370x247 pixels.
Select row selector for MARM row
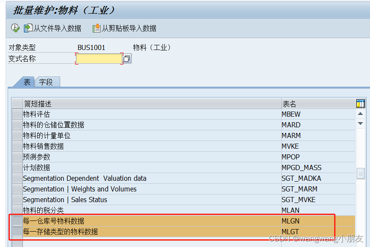click(17, 135)
